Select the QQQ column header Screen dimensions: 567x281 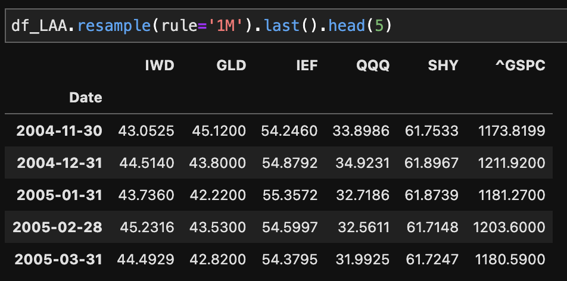click(373, 65)
